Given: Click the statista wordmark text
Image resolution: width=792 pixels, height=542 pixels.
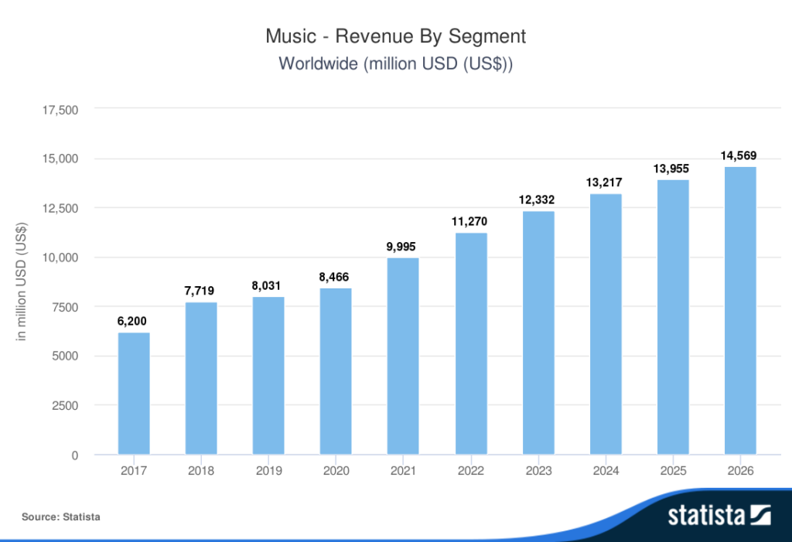Looking at the screenshot, I should [706, 516].
